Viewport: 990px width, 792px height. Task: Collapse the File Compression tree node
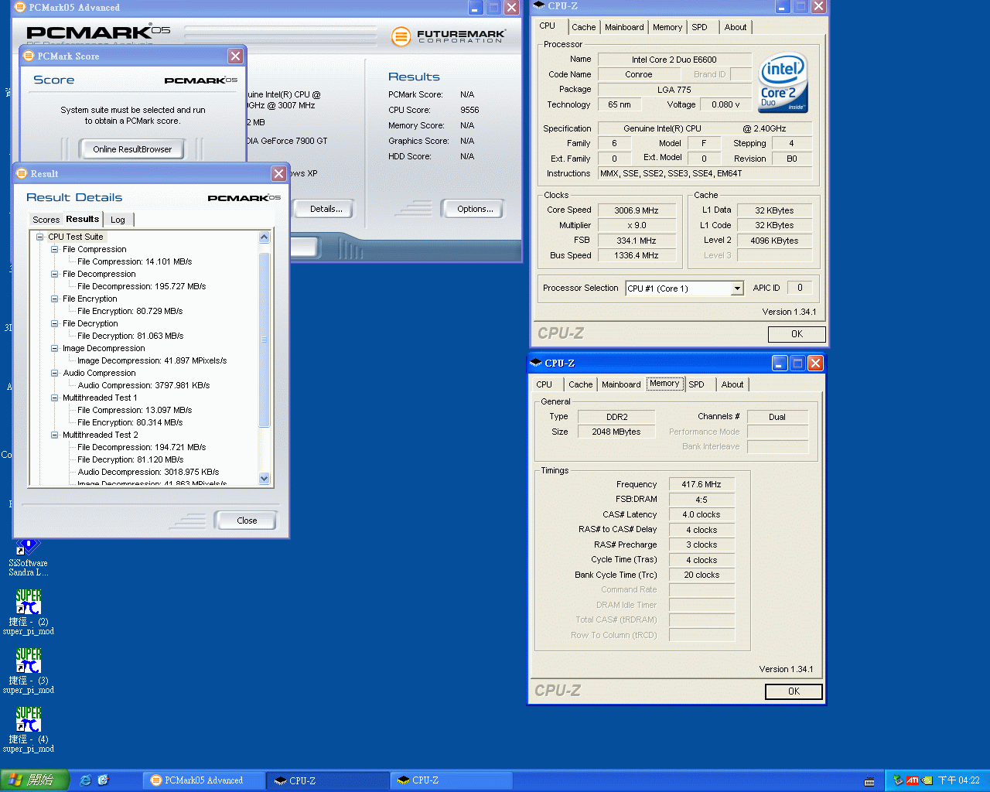click(55, 249)
